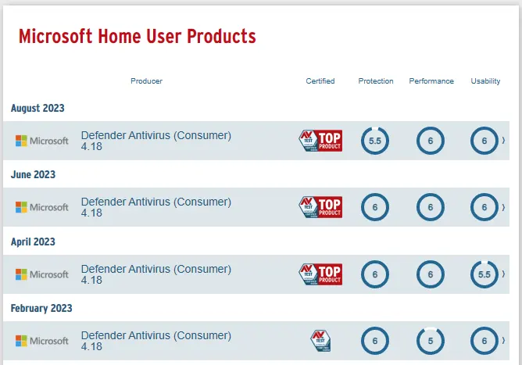Click the February 2023 section heading
This screenshot has width=522, height=365.
(x=41, y=309)
